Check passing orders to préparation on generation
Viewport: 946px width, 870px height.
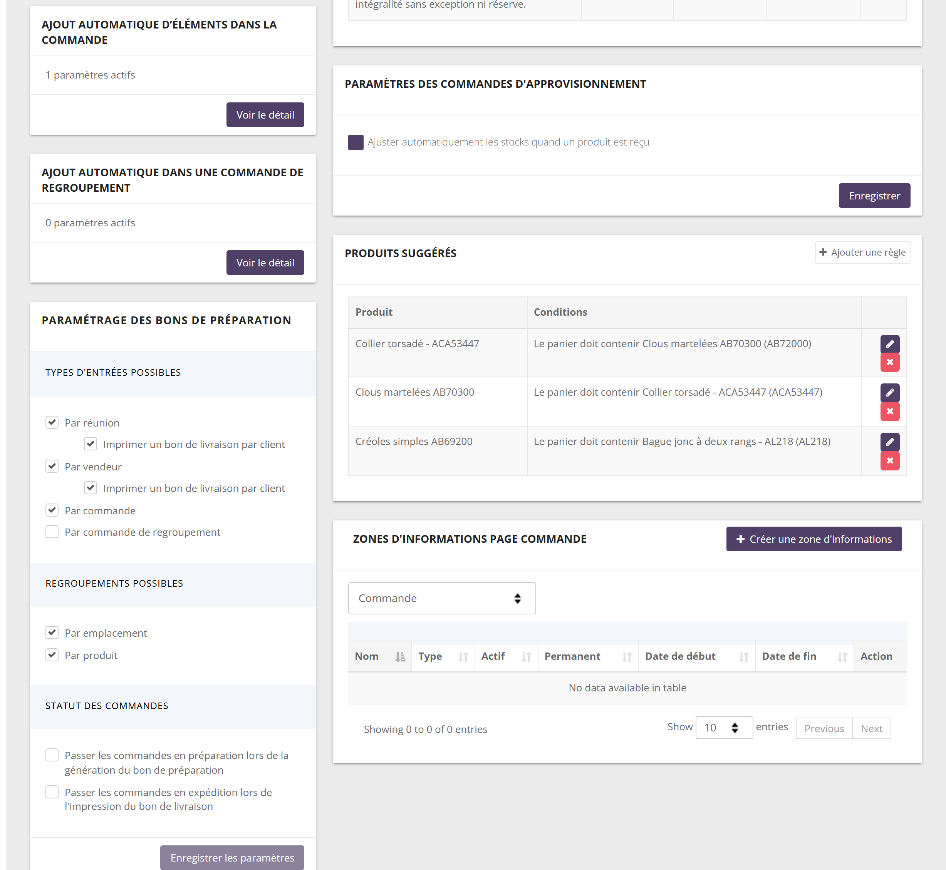(x=52, y=755)
